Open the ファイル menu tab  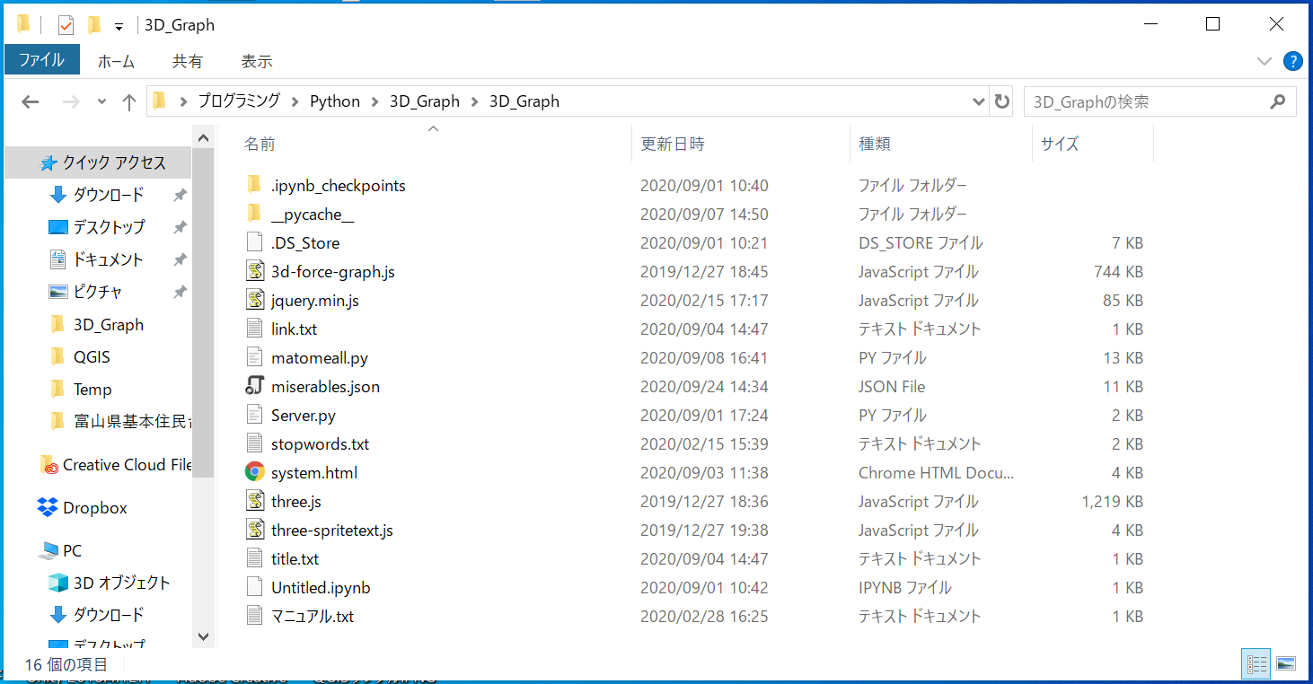pyautogui.click(x=41, y=60)
